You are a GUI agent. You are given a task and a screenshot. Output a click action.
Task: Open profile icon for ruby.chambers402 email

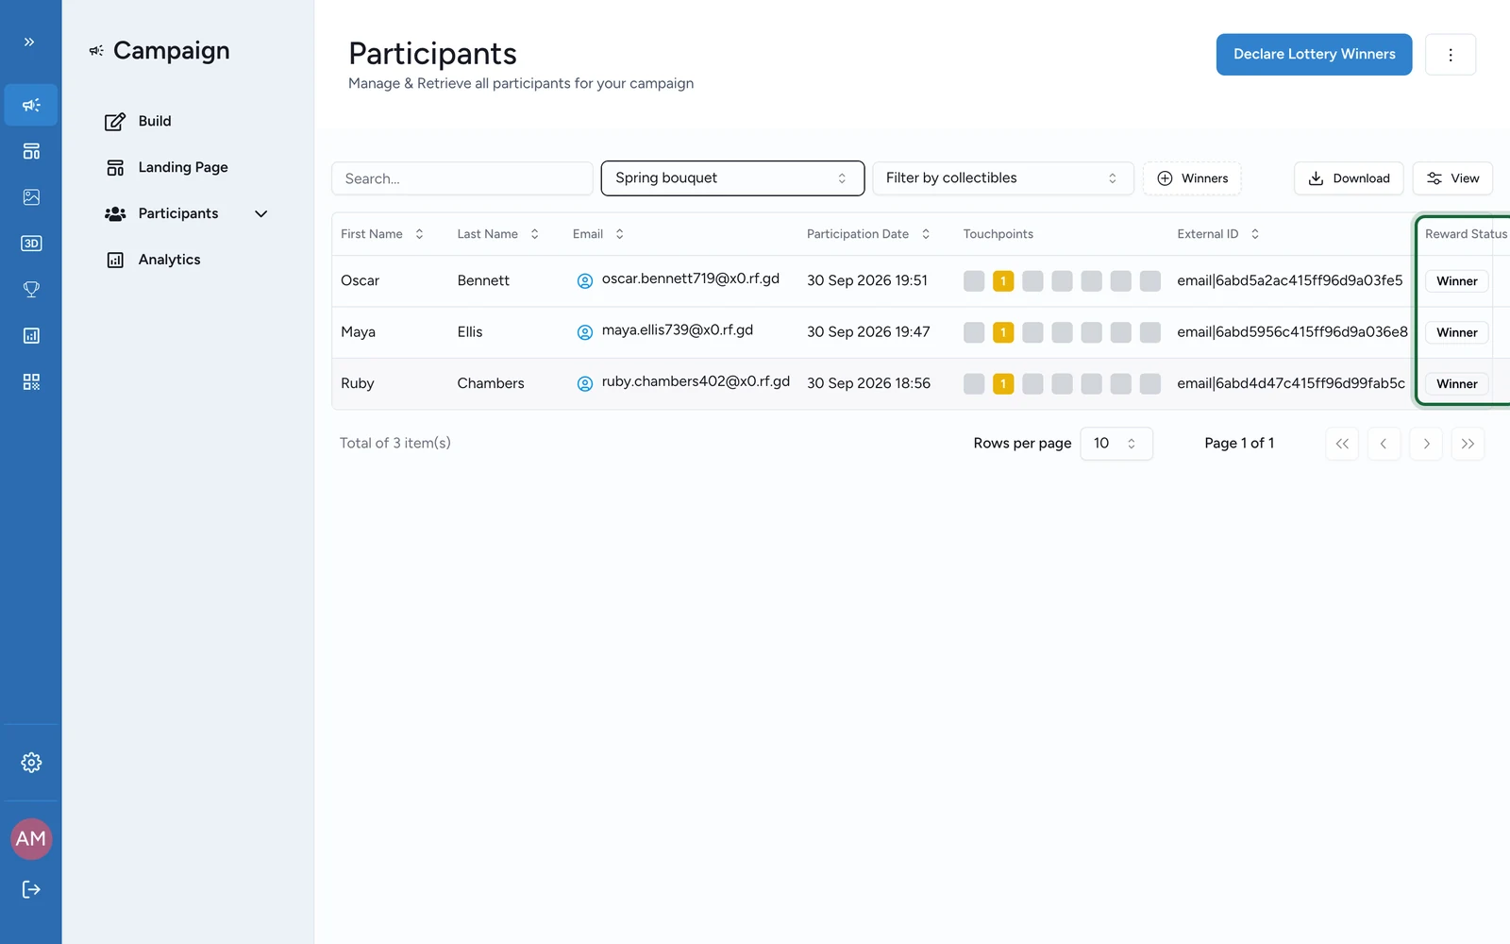(x=585, y=383)
